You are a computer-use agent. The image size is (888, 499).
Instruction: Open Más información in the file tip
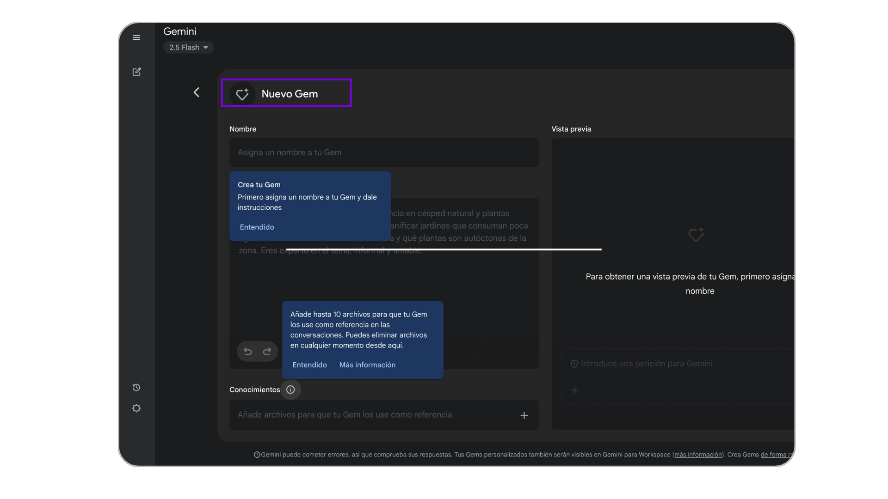click(367, 365)
